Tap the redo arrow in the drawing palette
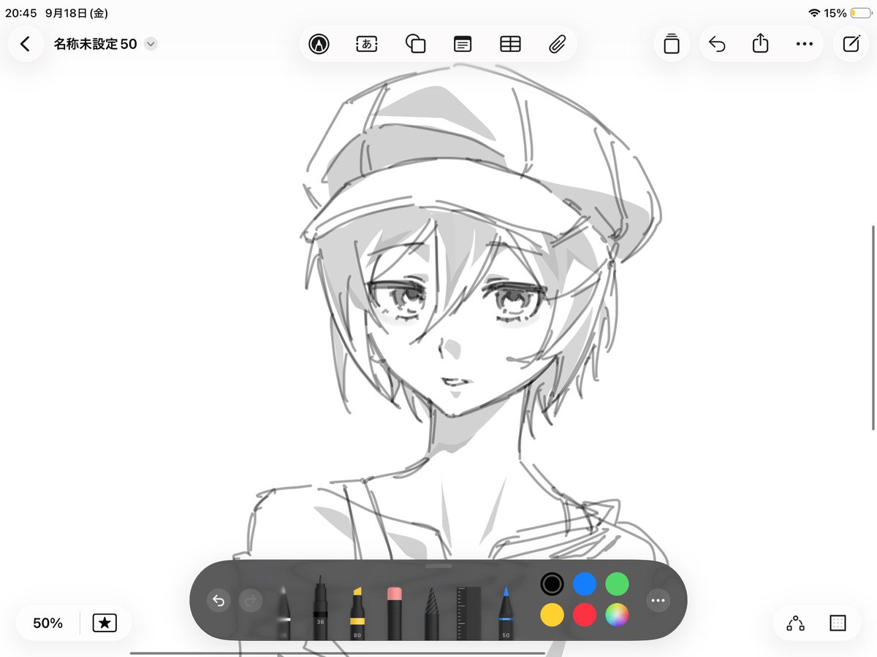 (x=250, y=601)
